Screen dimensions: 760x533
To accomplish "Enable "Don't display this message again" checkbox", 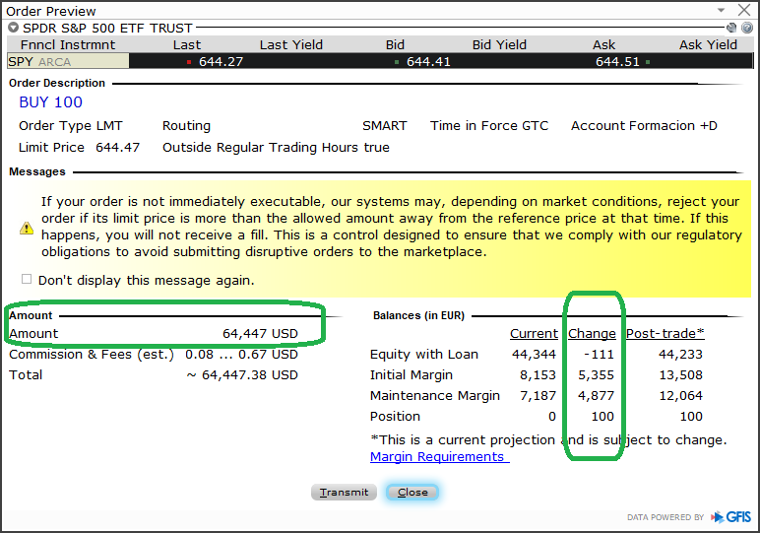I will click(27, 280).
